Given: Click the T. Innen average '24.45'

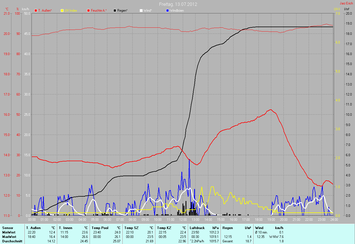Looking at the screenshot, I should coord(84,241).
